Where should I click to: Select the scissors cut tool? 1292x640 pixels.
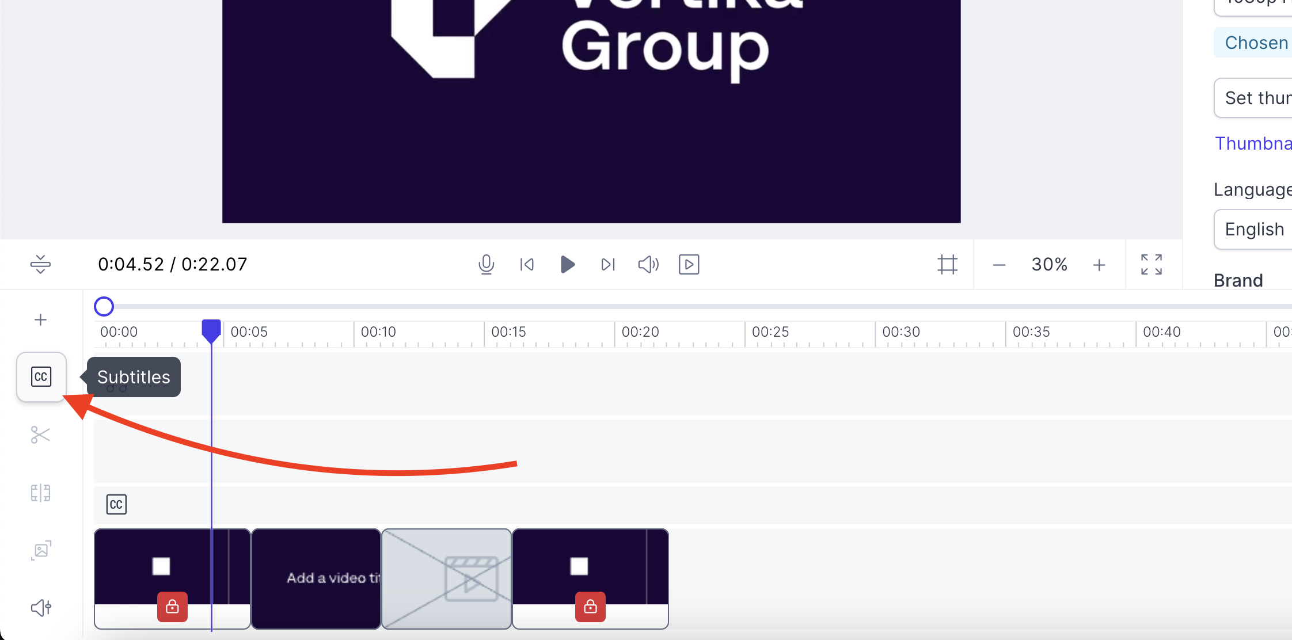coord(40,435)
